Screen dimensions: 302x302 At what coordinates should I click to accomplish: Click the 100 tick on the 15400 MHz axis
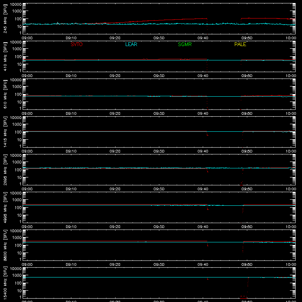click(18, 283)
